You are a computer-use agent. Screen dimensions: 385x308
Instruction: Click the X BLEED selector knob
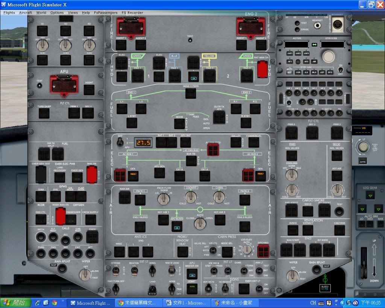(200, 223)
